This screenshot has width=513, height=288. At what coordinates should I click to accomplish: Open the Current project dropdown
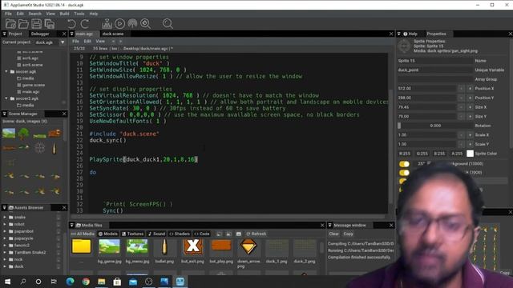point(63,42)
